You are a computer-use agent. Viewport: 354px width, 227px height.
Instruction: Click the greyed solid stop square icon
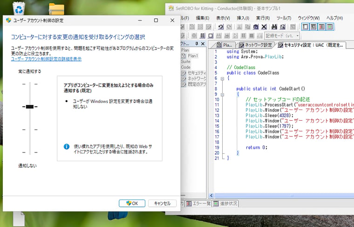[252, 36]
